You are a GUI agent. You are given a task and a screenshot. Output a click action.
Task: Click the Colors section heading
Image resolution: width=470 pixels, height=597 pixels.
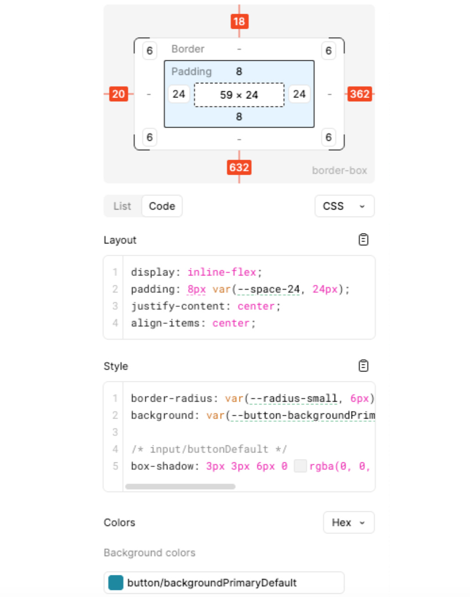(x=120, y=523)
